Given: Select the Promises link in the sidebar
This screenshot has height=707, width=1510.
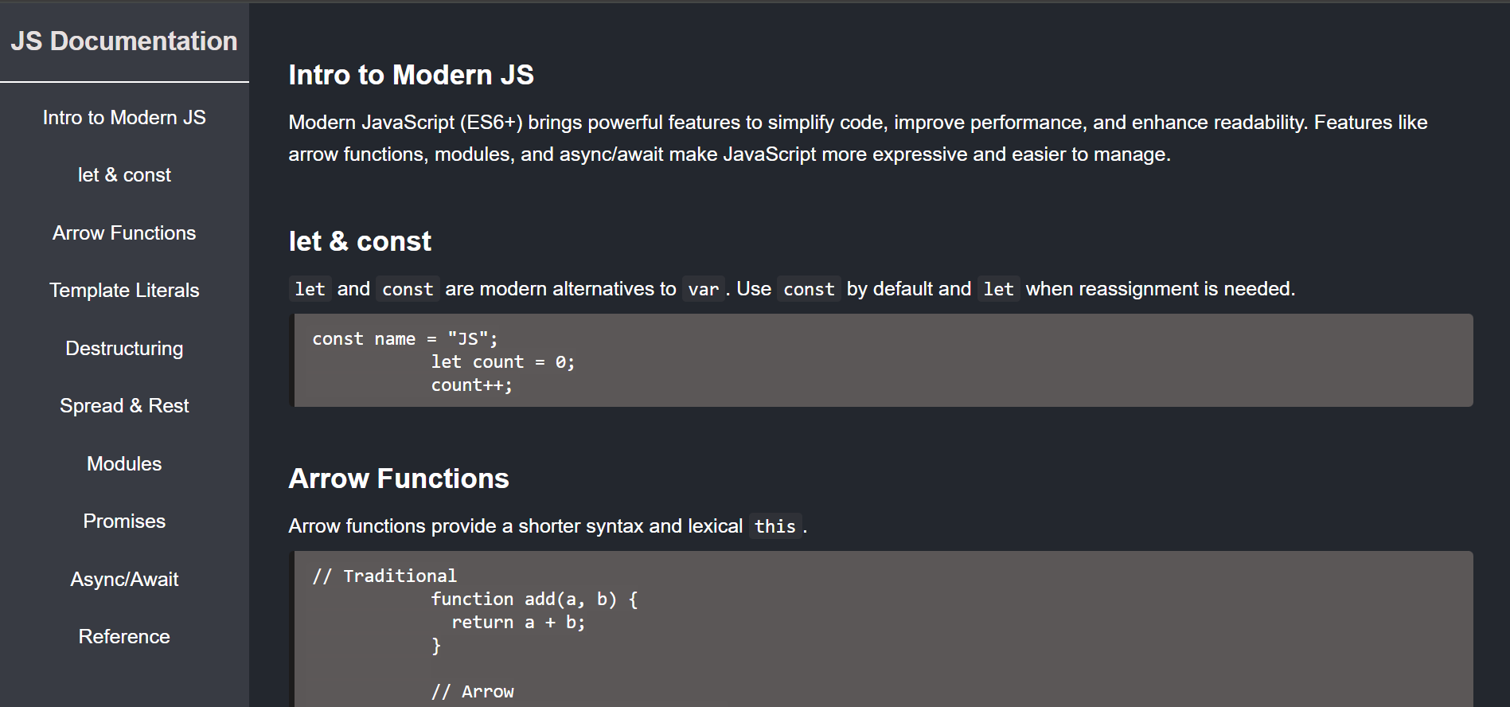Looking at the screenshot, I should click(x=124, y=521).
